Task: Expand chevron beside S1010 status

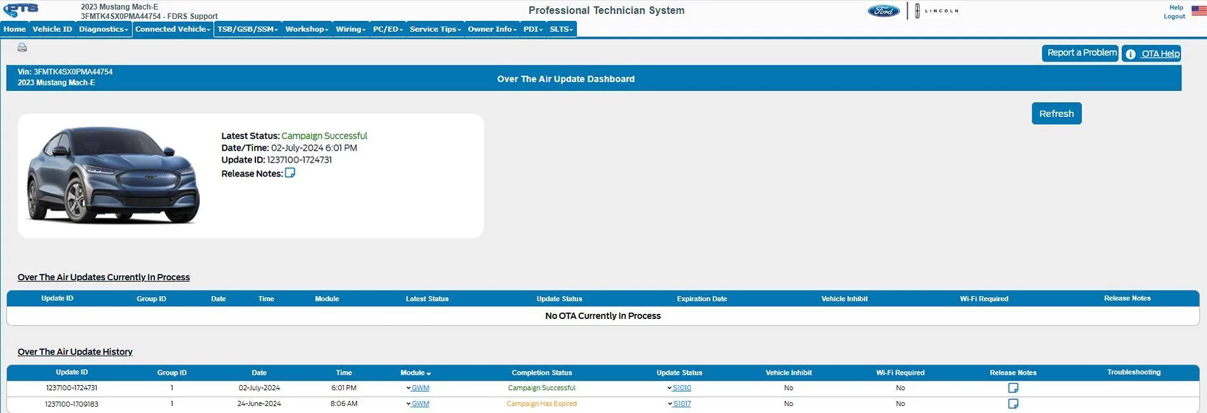Action: point(669,388)
